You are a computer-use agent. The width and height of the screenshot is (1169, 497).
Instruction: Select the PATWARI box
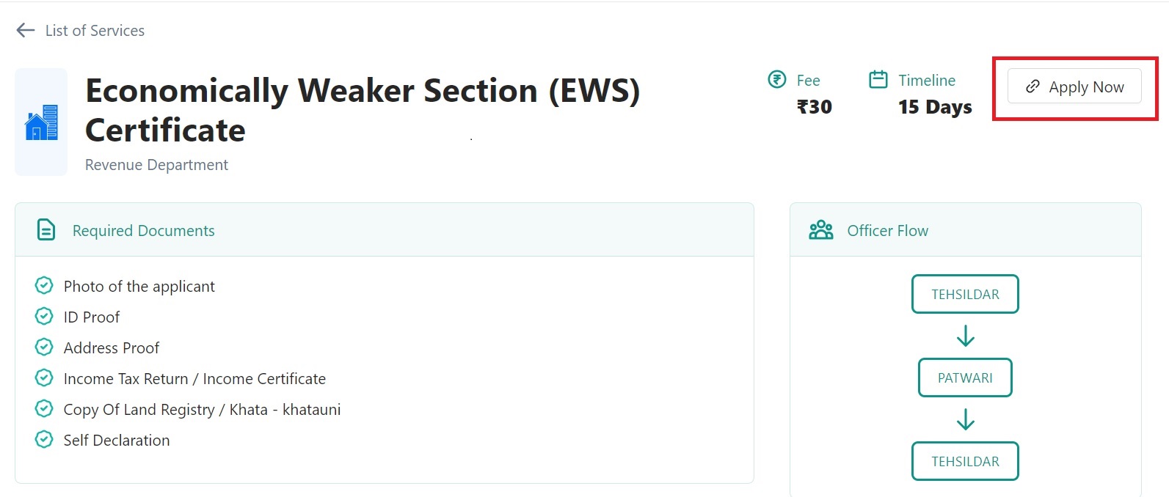965,378
